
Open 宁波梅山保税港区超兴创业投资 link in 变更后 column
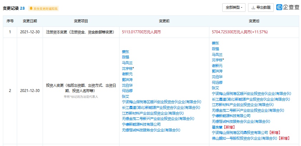tap(252, 94)
